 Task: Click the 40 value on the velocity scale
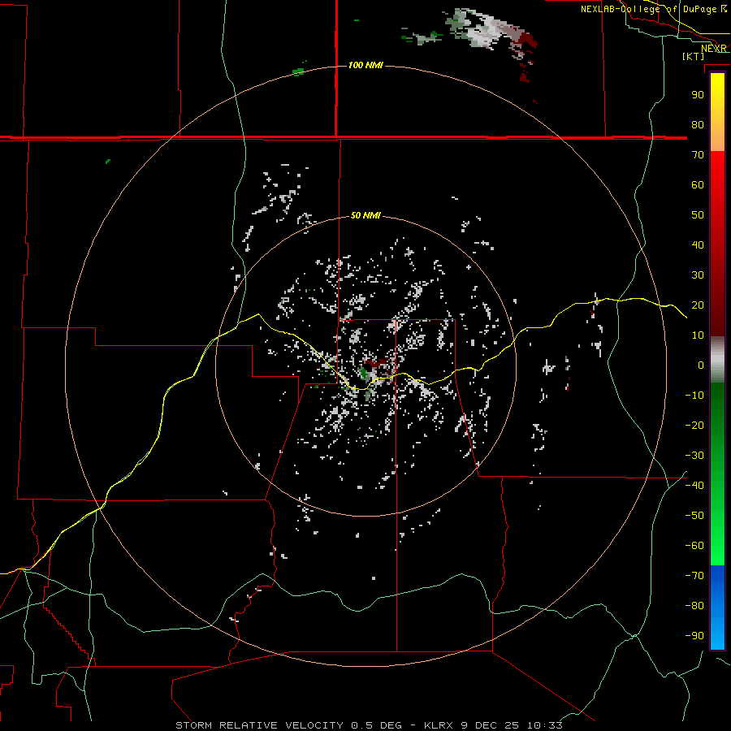coord(698,245)
